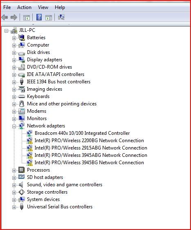
Task: Select Intel(R) PRO/Wireless 2915ABG Network Connection
Action: (91, 148)
